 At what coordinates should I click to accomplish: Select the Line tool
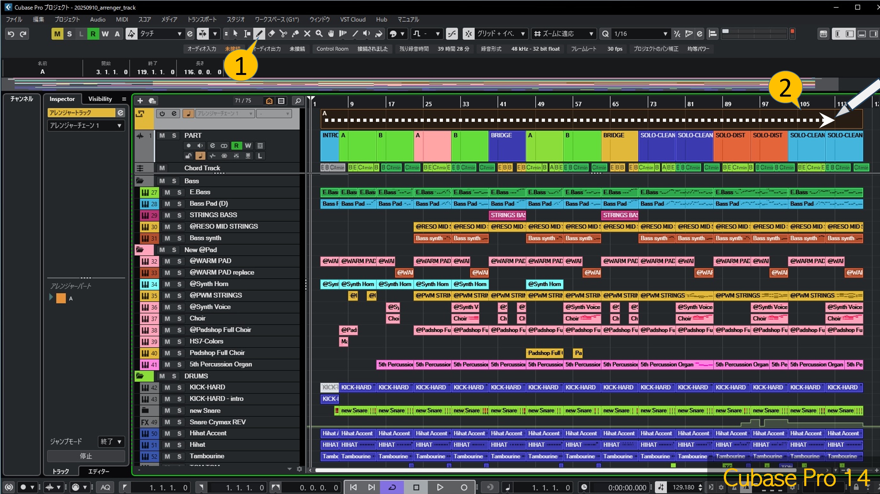355,33
